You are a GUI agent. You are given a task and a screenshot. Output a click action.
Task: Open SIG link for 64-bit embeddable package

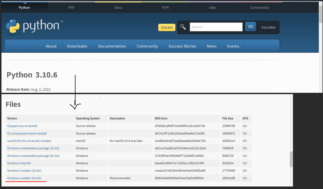pyautogui.click(x=245, y=156)
